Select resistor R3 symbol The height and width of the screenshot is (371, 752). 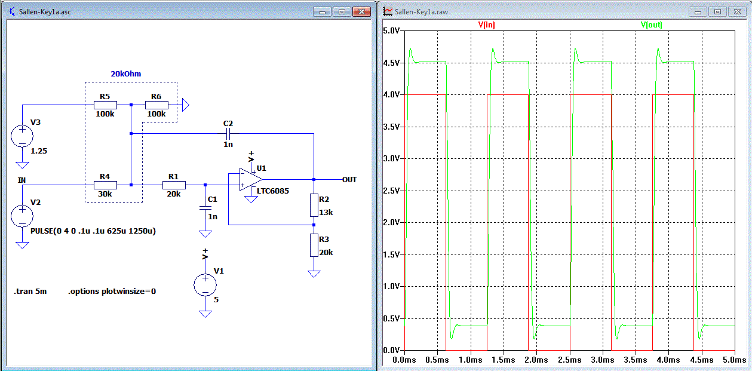[314, 246]
